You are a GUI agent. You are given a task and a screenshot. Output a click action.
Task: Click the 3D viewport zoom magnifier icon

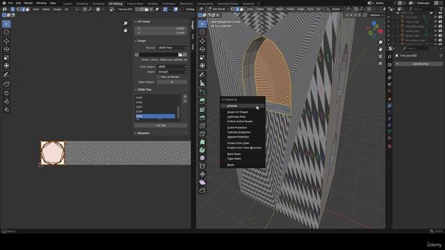pyautogui.click(x=380, y=42)
